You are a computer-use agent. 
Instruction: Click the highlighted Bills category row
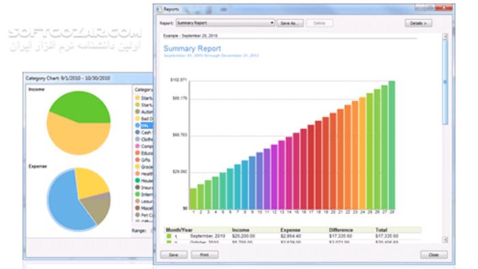point(143,126)
